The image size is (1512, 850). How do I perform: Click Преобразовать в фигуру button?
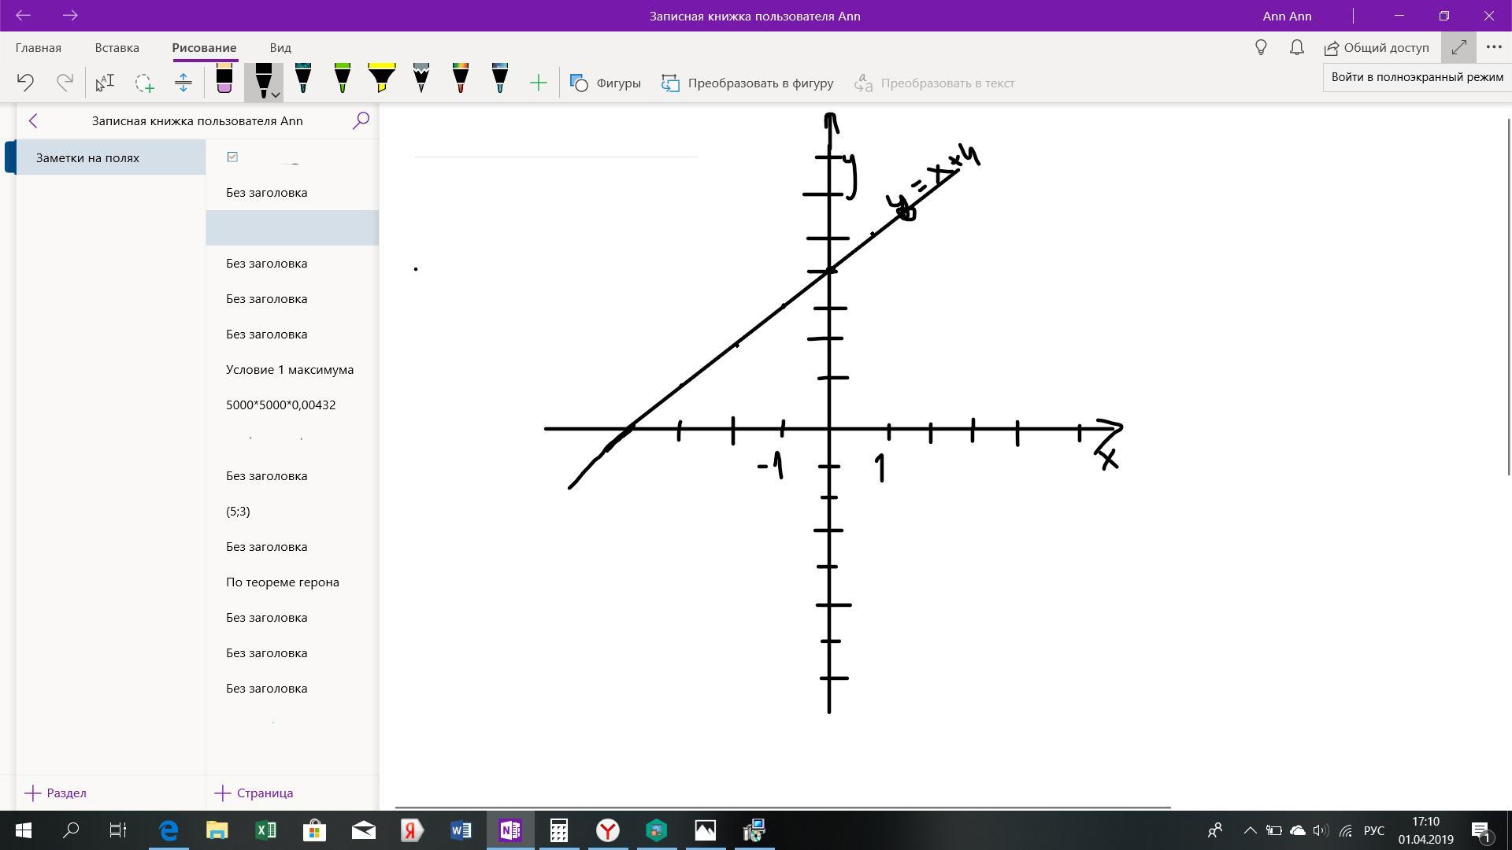click(x=747, y=83)
